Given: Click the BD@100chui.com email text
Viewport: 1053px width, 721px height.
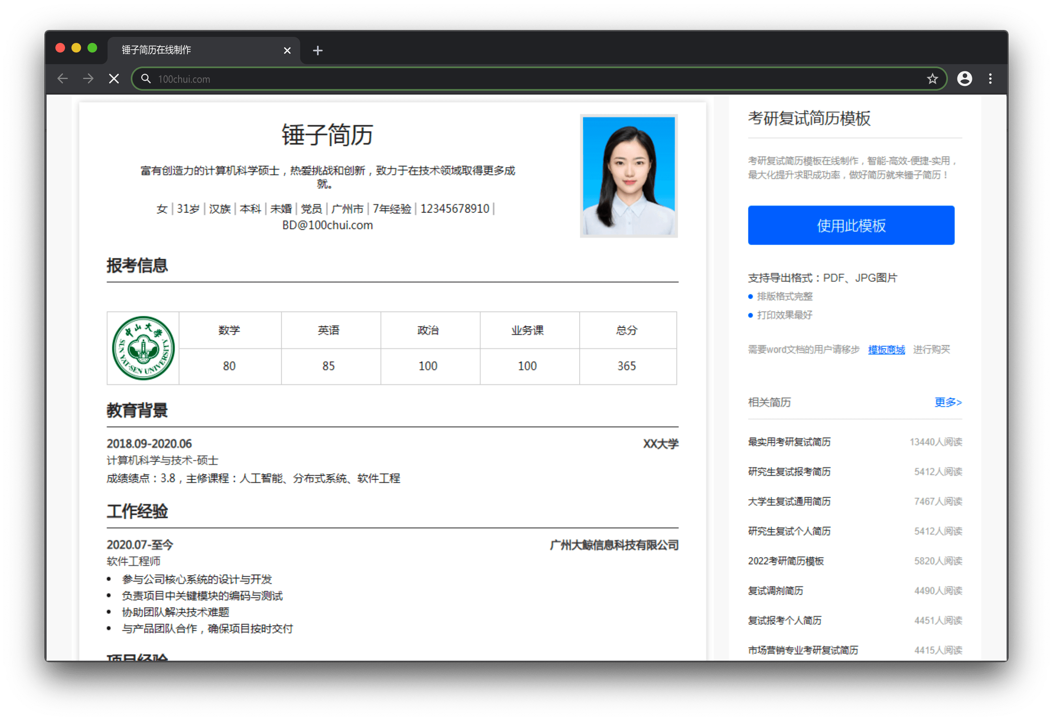Looking at the screenshot, I should 327,225.
